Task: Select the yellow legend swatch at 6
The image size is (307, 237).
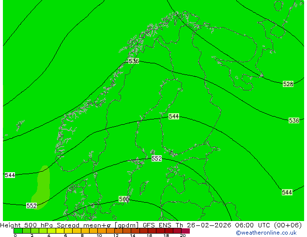Action: pyautogui.click(x=68, y=231)
